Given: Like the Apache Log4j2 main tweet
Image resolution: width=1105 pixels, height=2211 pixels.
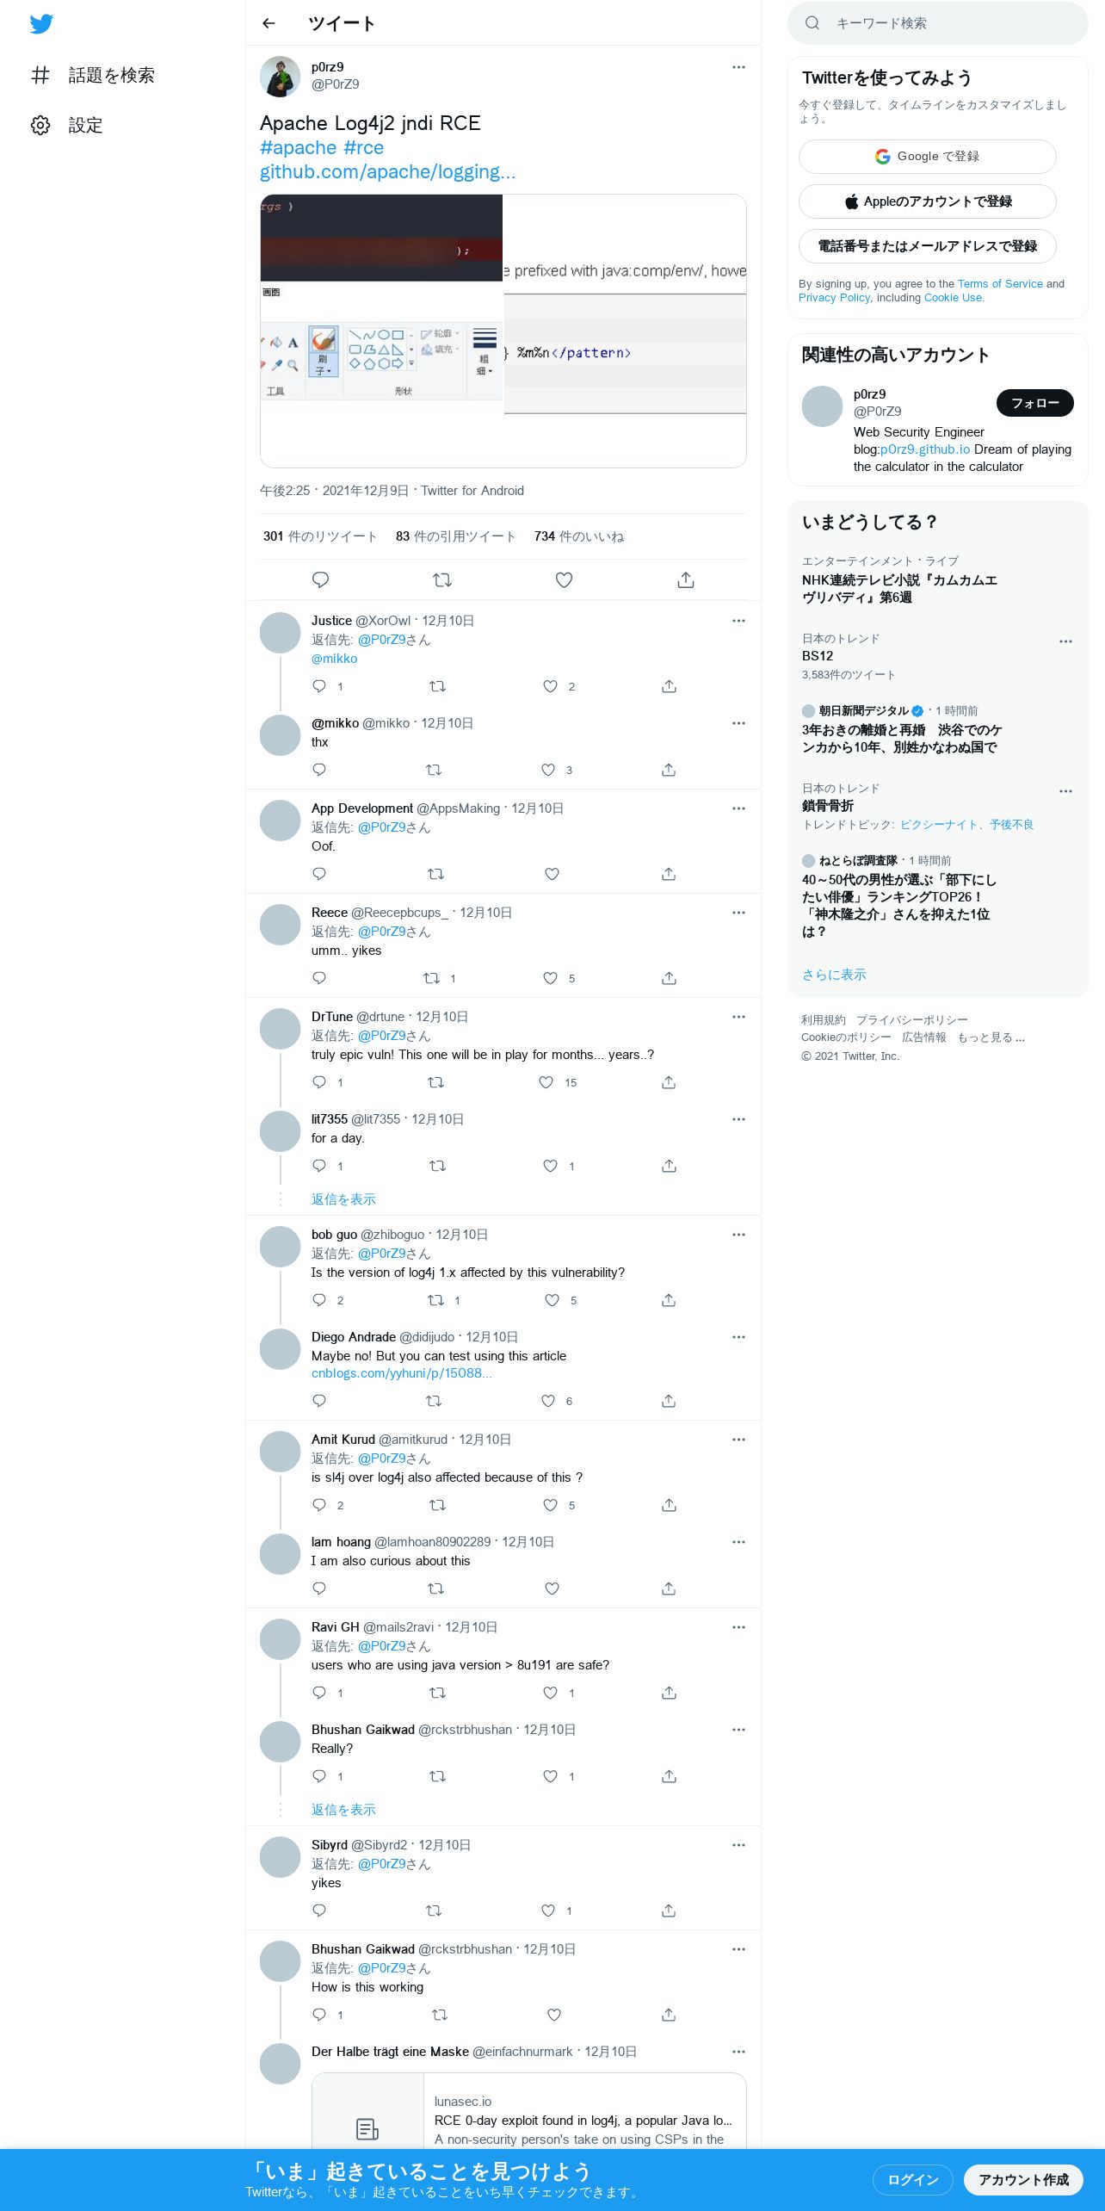Looking at the screenshot, I should [x=564, y=580].
